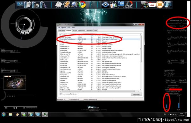Open Internet Explorer from the taskbar

click(x=31, y=114)
